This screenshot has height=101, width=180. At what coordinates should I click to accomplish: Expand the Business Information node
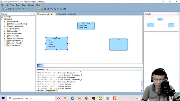(4, 38)
